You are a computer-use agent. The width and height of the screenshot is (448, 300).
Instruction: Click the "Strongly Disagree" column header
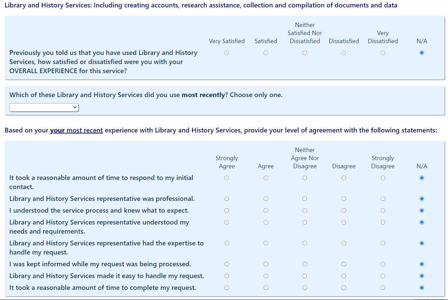[x=383, y=162]
